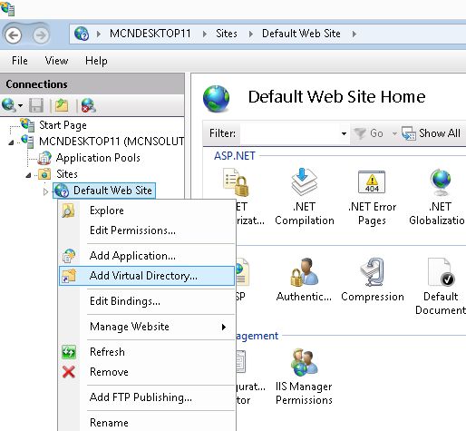The image size is (466, 431).
Task: Expand breadcrumb arrow after Sites
Action: click(x=250, y=34)
